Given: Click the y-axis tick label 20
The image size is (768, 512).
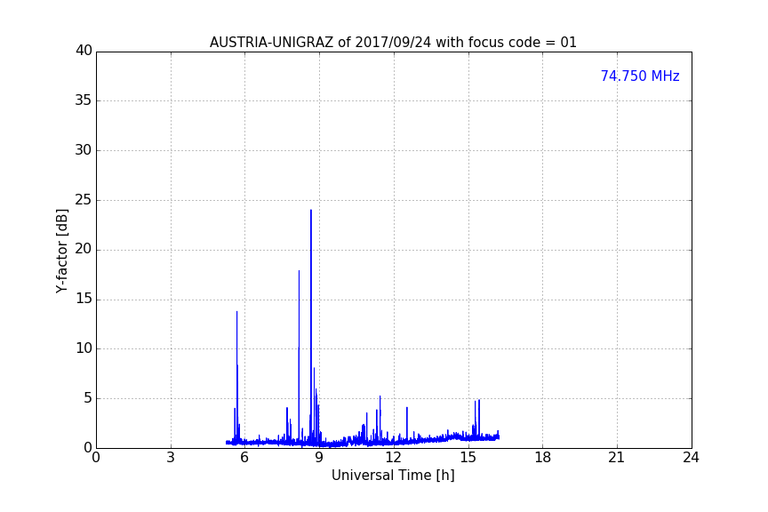Looking at the screenshot, I should pos(84,249).
